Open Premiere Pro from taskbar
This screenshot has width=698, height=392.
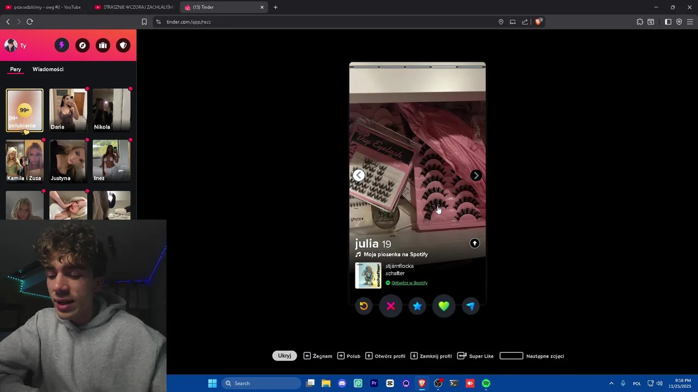[x=374, y=383]
